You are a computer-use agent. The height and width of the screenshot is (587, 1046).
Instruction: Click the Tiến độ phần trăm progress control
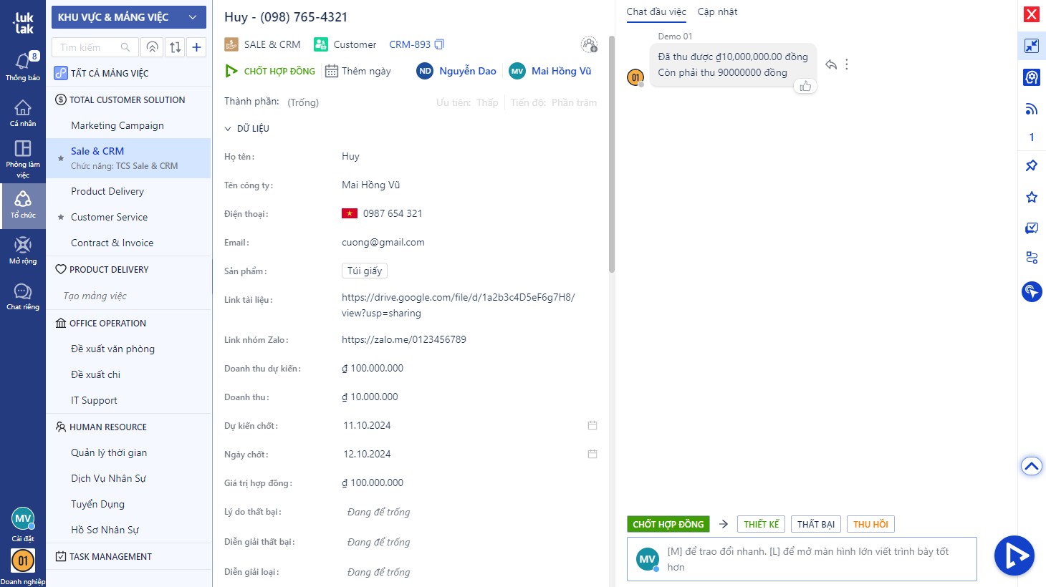(x=554, y=102)
